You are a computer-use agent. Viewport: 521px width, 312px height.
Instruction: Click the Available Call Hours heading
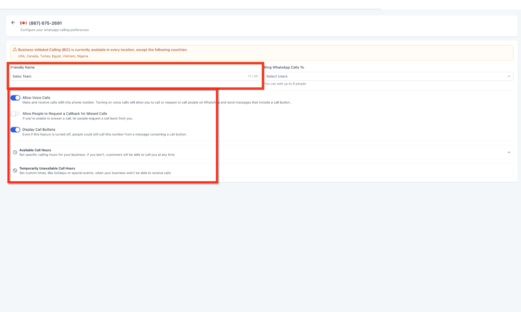pos(35,150)
